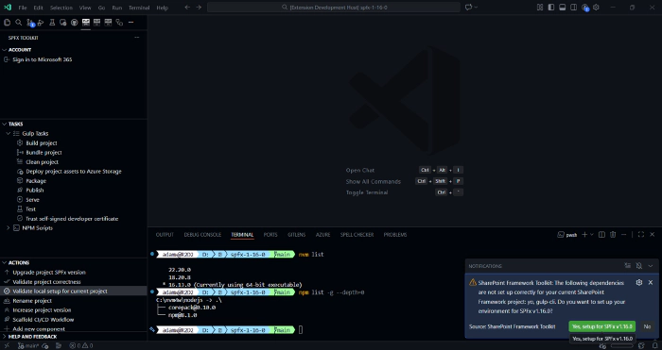662x350 pixels.
Task: Open the Manage gear in title bar
Action: 596,8
